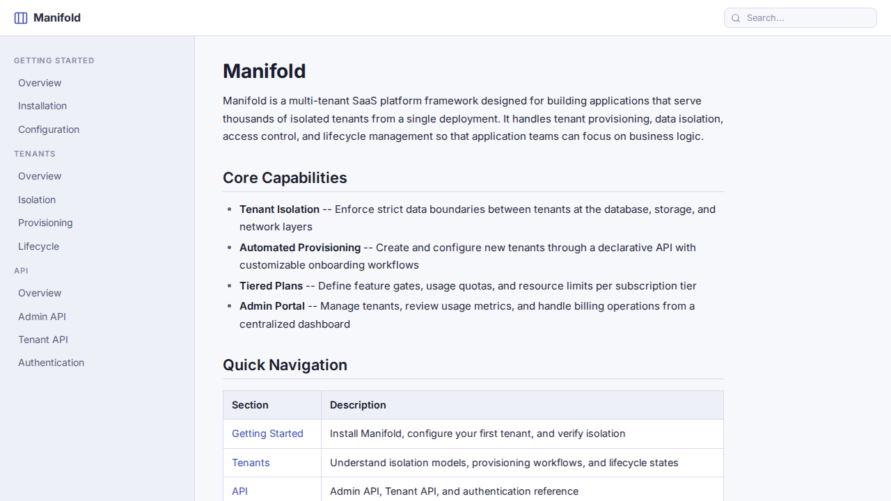The height and width of the screenshot is (501, 891).
Task: Click the GETTING STARTED sidebar section header
Action: point(54,61)
